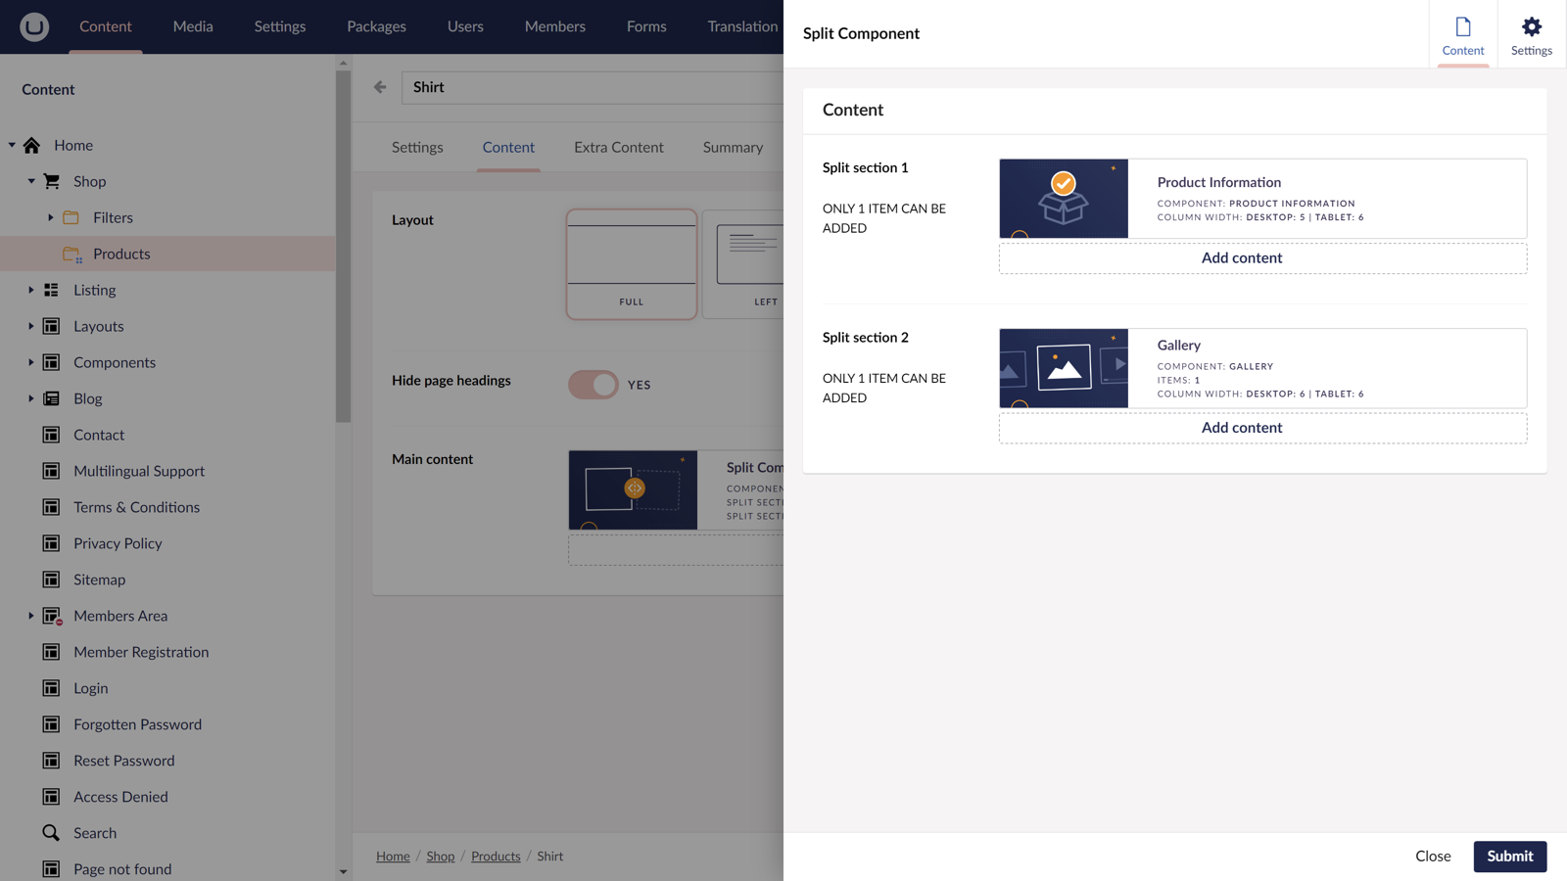Click the Members Area icon in the sidebar
1567x881 pixels.
coord(51,616)
